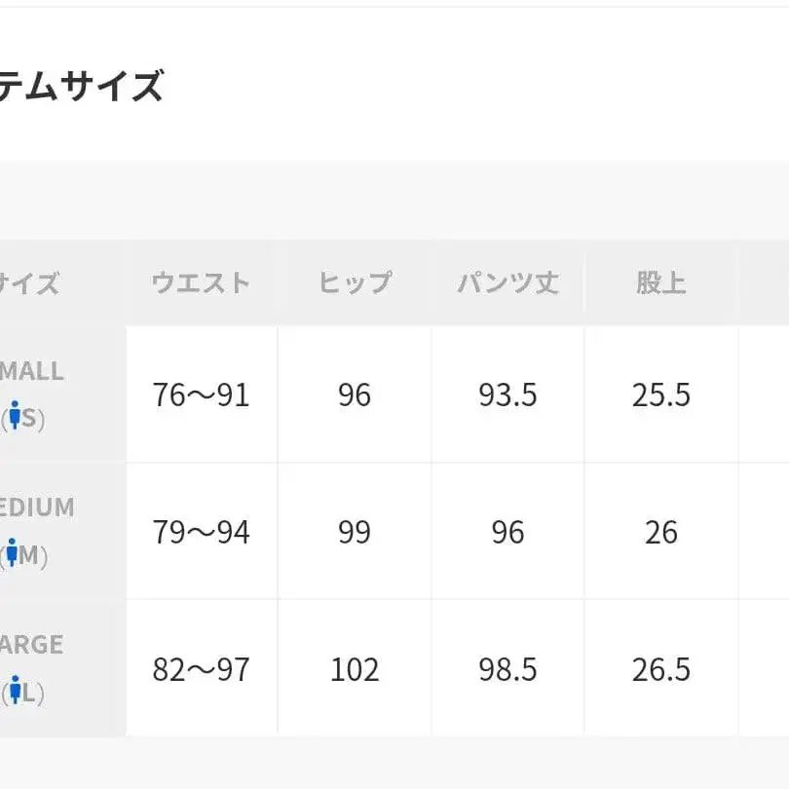The image size is (789, 789).
Task: Click the LARGE hip value 102
Action: tap(355, 670)
